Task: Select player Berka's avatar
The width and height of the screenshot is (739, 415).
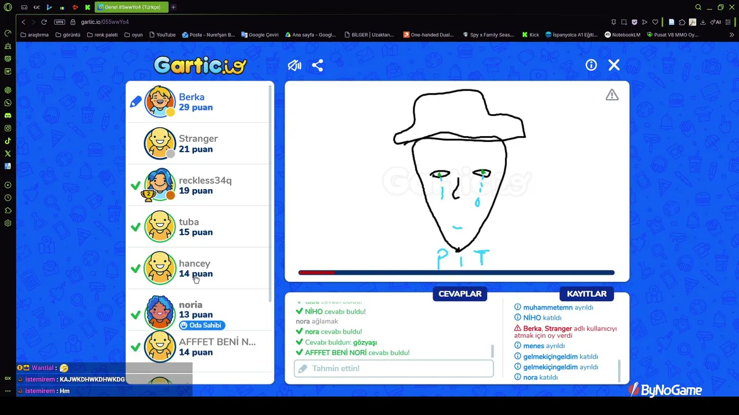Action: (x=160, y=101)
